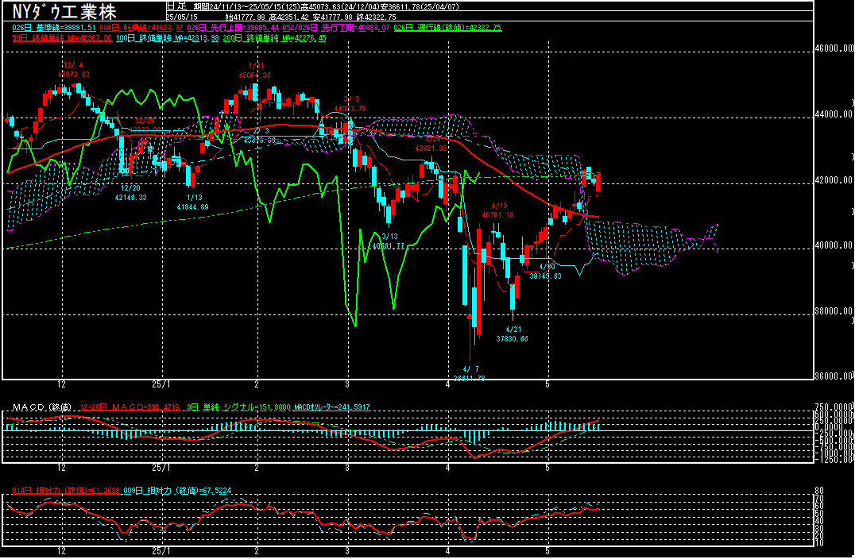Click the 42000.00 price axis label
This screenshot has width=855, height=559.
coord(834,180)
